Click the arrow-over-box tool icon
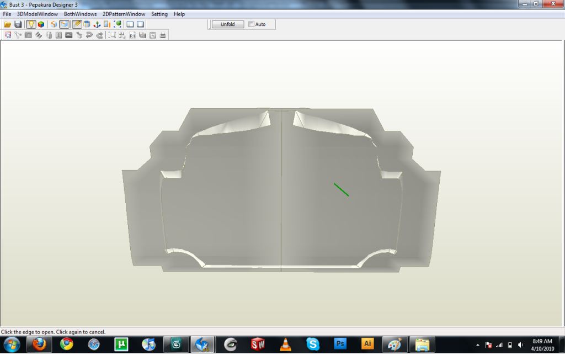The image size is (565, 355). pyautogui.click(x=79, y=35)
